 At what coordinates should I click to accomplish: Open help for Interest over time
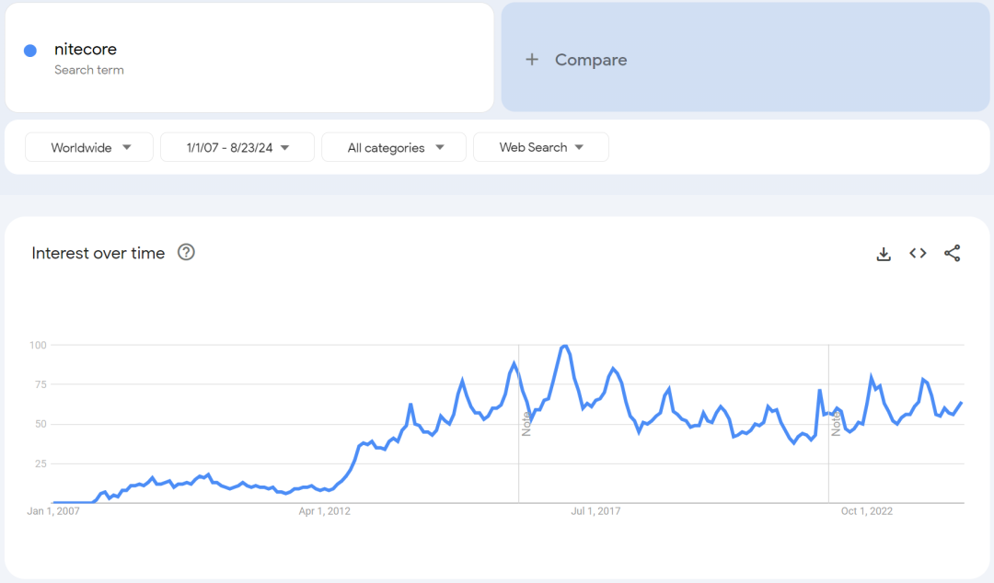pyautogui.click(x=186, y=253)
